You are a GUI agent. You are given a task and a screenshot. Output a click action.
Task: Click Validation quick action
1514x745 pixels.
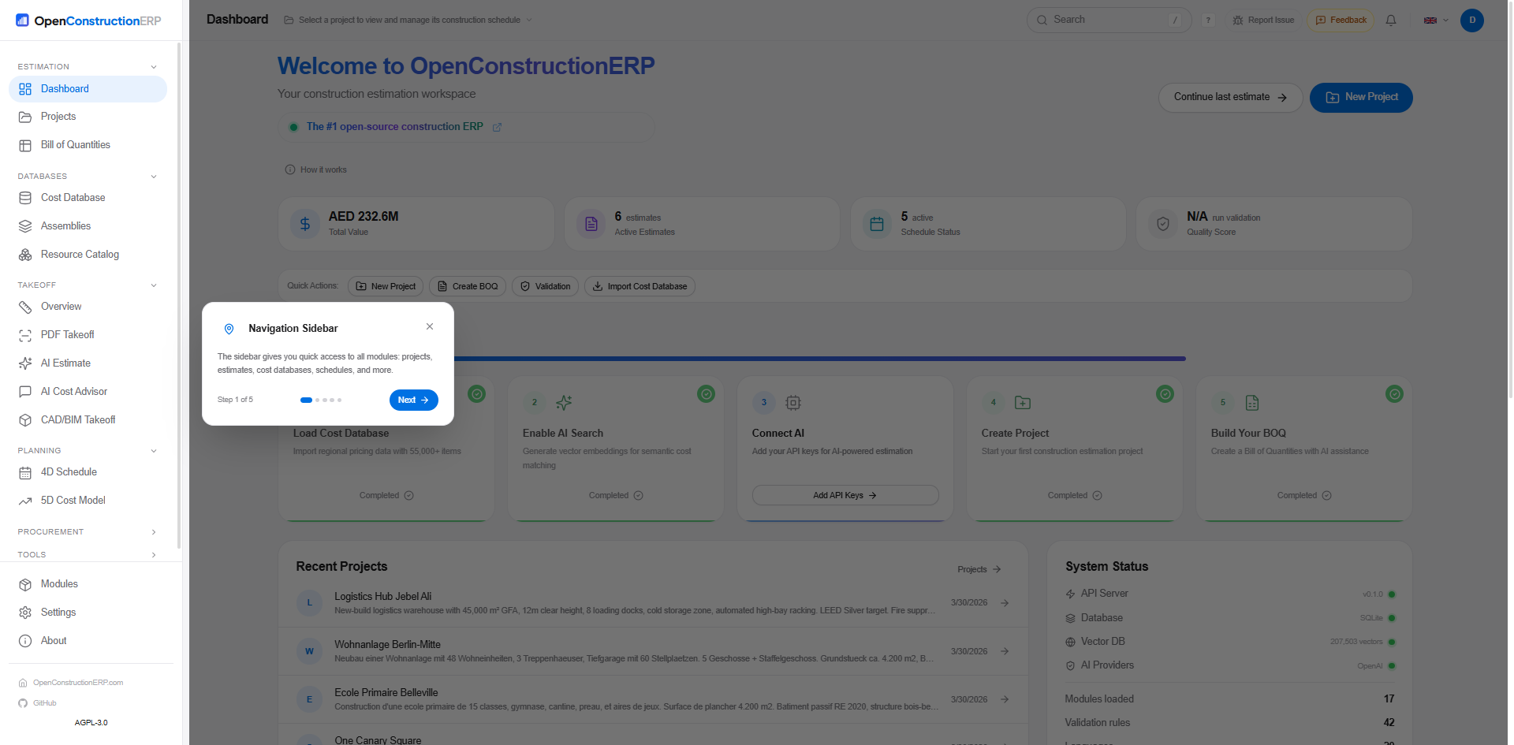(545, 286)
